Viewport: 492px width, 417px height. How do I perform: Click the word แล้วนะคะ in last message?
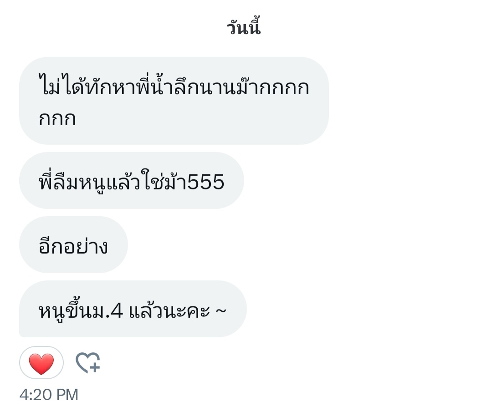point(169,310)
